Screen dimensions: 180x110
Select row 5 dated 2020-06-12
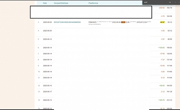pyautogui.click(x=105, y=39)
